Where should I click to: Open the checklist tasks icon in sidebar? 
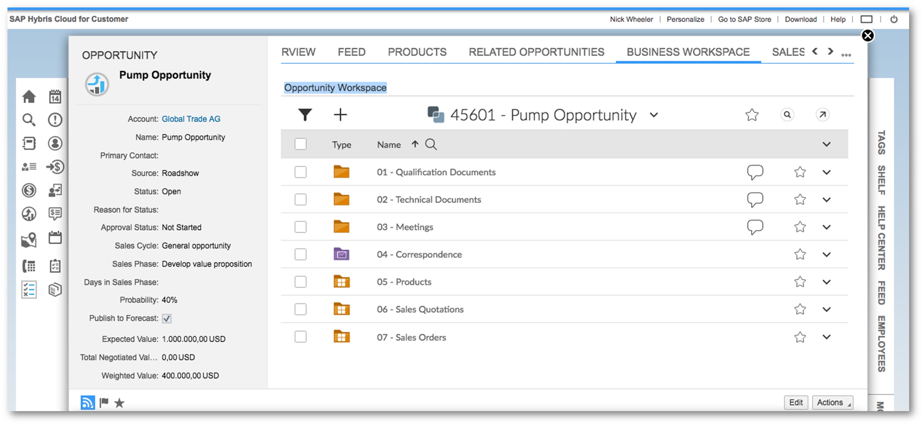(x=29, y=290)
